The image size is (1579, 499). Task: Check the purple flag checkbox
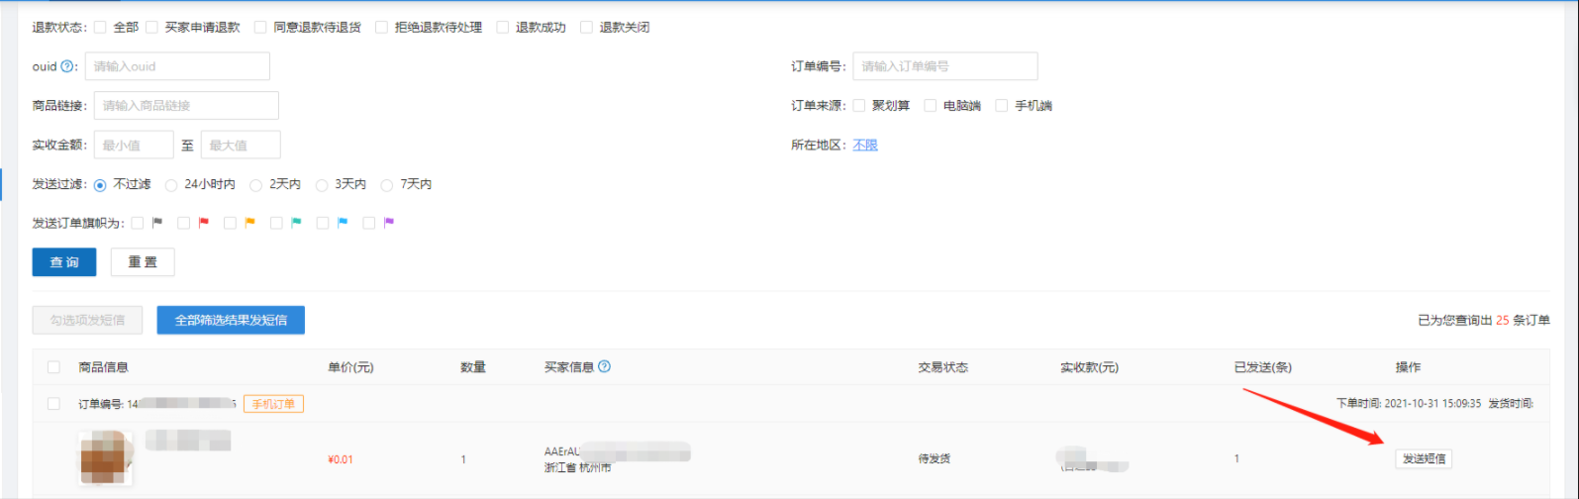pos(369,224)
